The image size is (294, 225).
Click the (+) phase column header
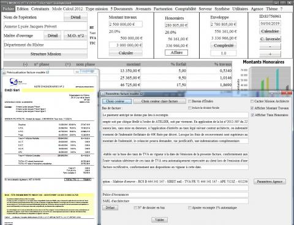click(68, 64)
